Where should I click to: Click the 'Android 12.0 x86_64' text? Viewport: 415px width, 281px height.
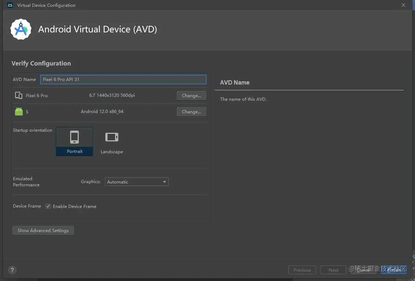coord(102,111)
